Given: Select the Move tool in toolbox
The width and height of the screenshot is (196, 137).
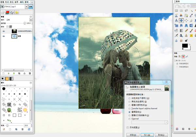Looking at the screenshot, I should click(x=181, y=21).
